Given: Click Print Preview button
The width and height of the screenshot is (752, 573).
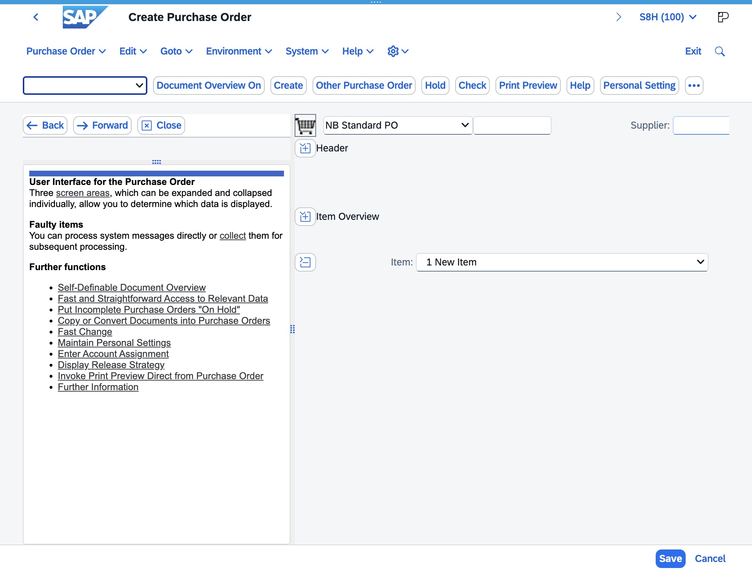Looking at the screenshot, I should coord(528,86).
